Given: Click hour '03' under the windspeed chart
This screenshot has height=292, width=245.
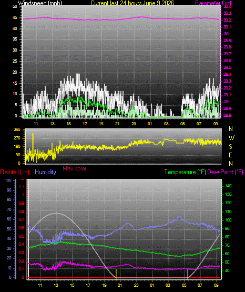Looking at the screenshot, I should click(x=166, y=124).
